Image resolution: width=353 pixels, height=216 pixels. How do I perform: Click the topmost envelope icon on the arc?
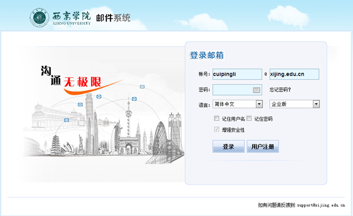[x=142, y=87]
